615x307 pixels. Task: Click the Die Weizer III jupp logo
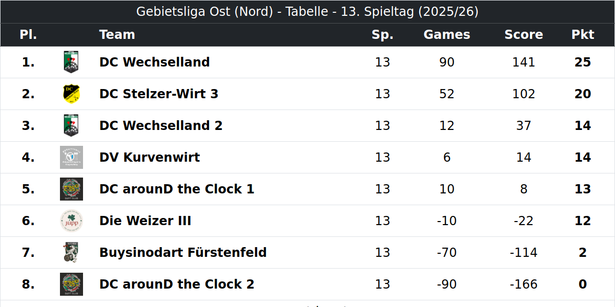pyautogui.click(x=71, y=221)
